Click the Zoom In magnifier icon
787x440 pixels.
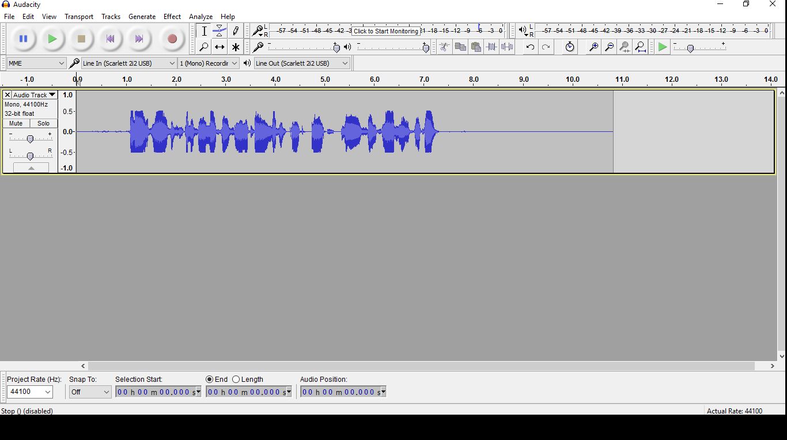[x=593, y=47]
